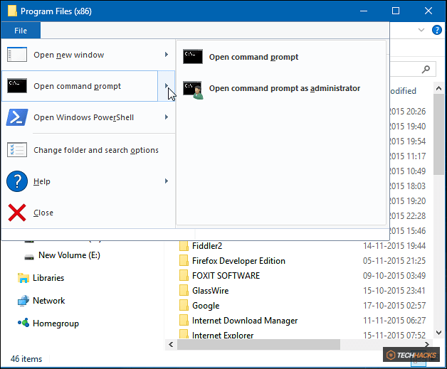Click the Libraries icon
The image size is (447, 369).
point(23,278)
